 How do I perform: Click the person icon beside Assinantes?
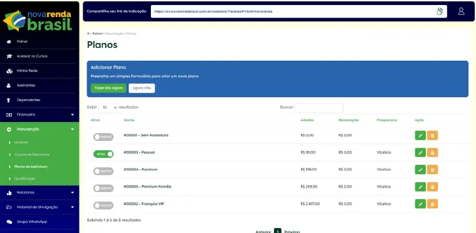click(x=9, y=85)
